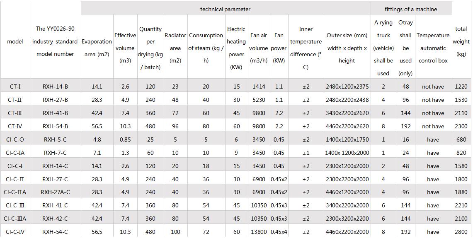Screen dimensions: 473x238
Task: Click the 1400x1200x1750 outer size cell
Action: (x=347, y=139)
